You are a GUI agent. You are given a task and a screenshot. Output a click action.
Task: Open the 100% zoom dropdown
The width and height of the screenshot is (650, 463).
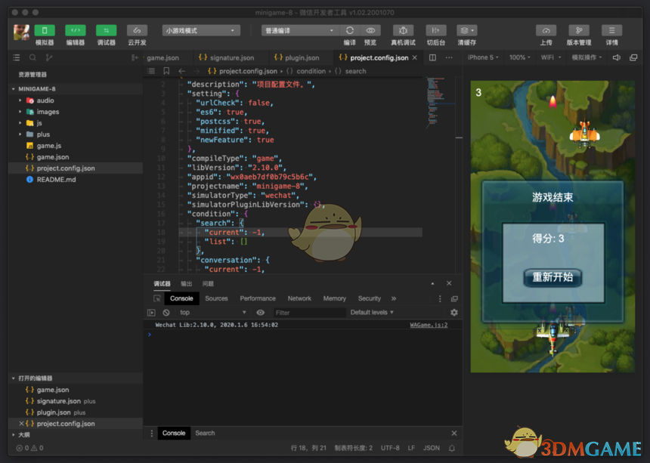point(520,57)
